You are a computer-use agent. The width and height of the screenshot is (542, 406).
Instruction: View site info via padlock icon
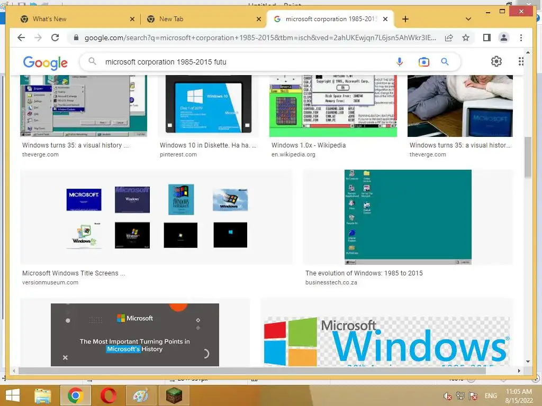click(x=76, y=38)
